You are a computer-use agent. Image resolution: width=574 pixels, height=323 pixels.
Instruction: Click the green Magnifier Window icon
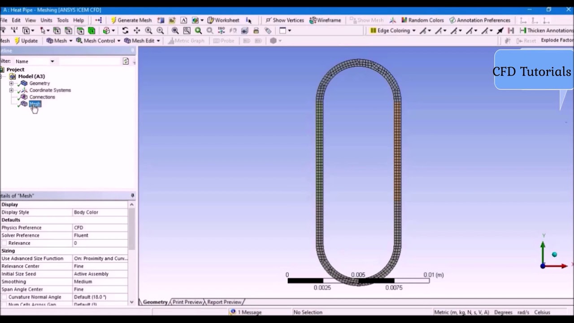[198, 31]
